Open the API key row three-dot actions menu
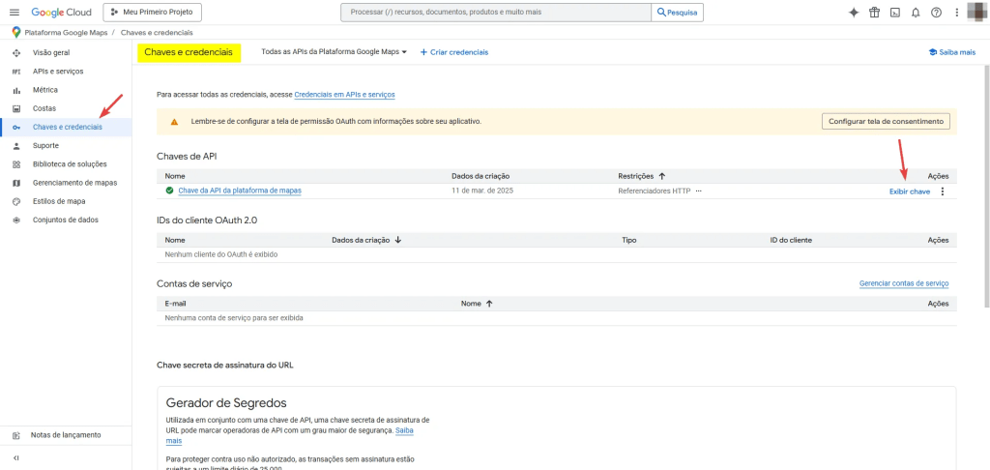This screenshot has width=990, height=470. (x=942, y=191)
